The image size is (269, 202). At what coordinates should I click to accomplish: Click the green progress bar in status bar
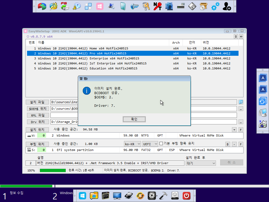coord(53,170)
